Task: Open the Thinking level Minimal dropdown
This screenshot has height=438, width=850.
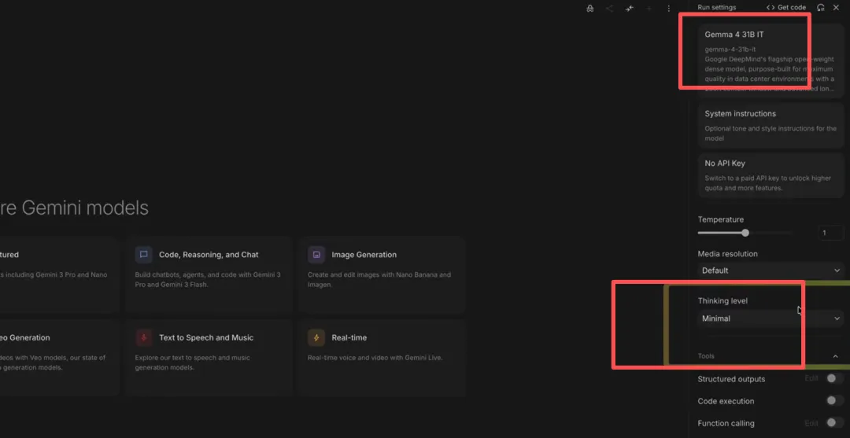Action: tap(771, 318)
